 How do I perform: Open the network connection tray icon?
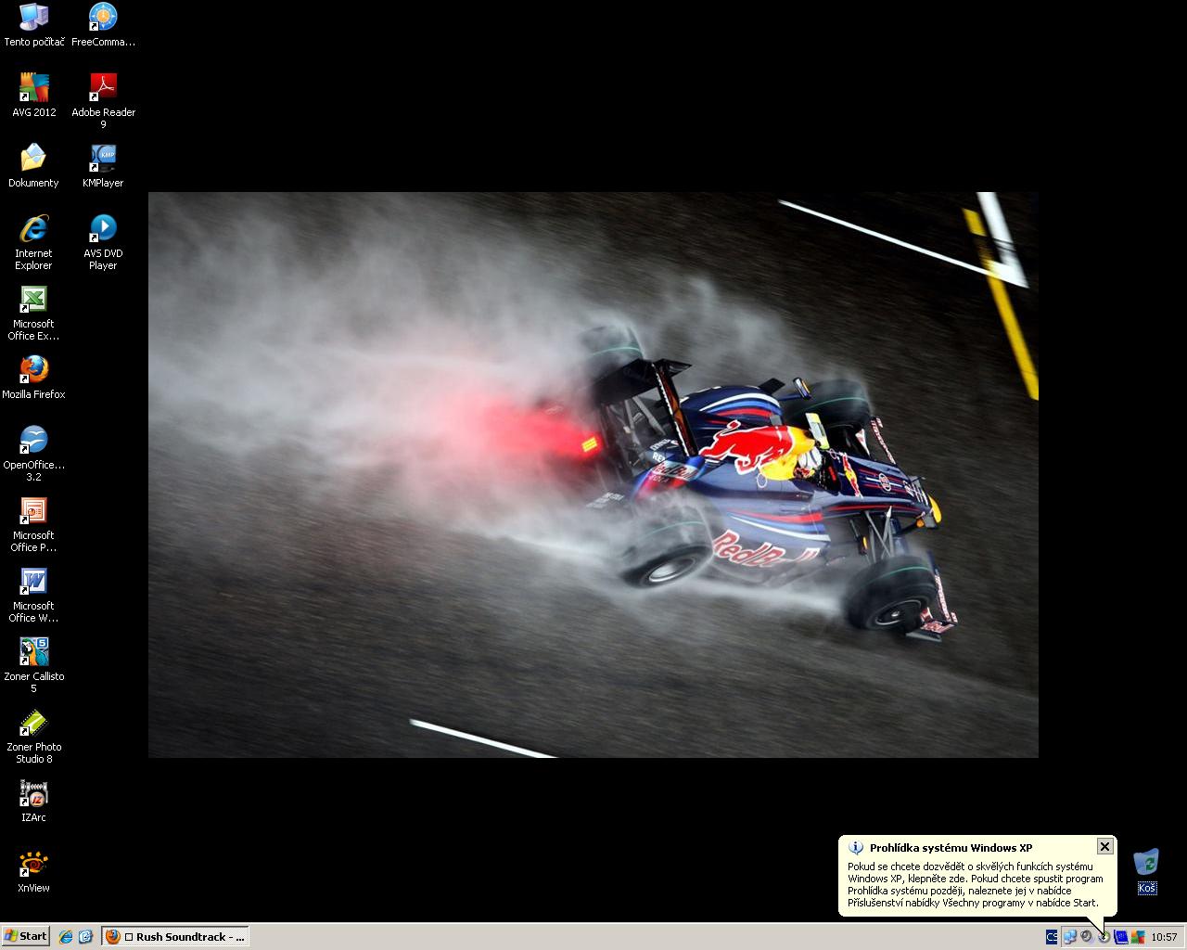click(1069, 937)
